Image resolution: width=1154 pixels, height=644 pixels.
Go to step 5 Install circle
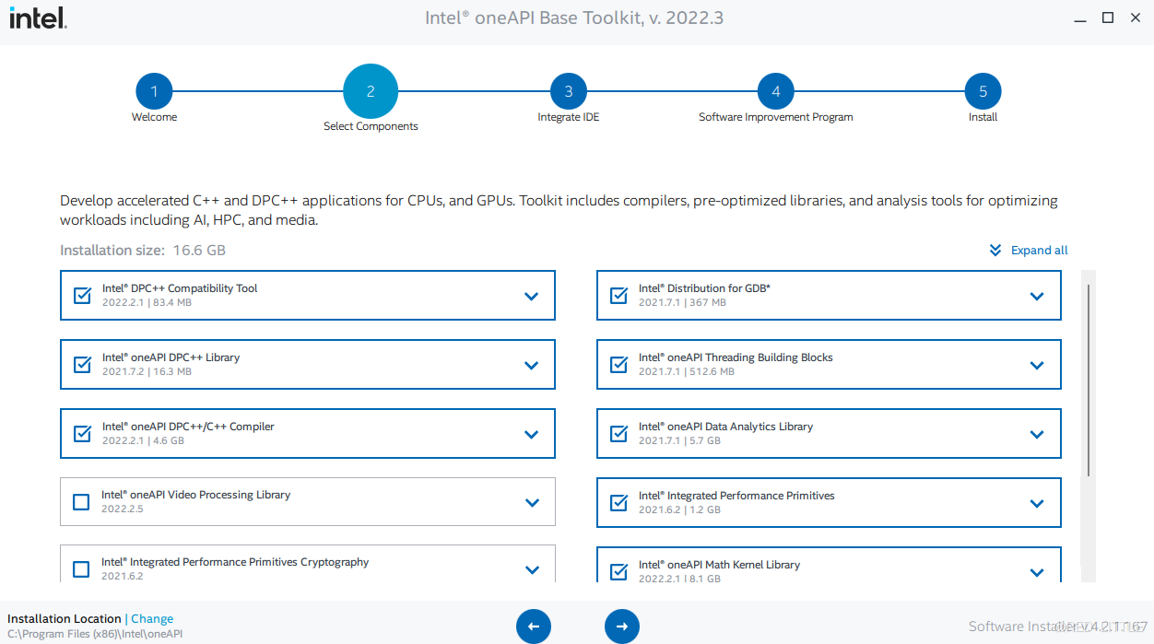coord(983,91)
